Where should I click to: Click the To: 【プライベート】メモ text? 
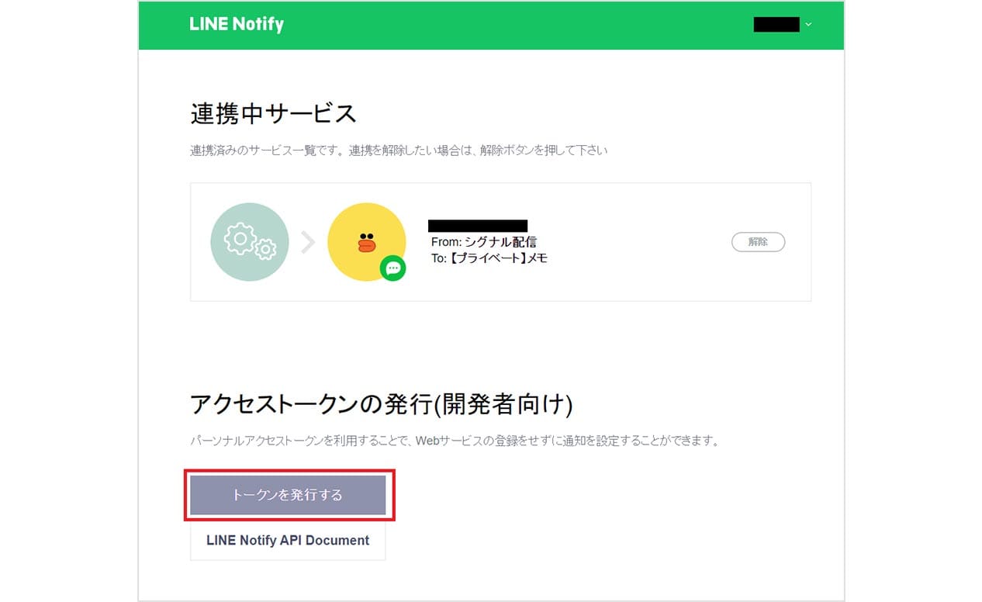coord(489,258)
